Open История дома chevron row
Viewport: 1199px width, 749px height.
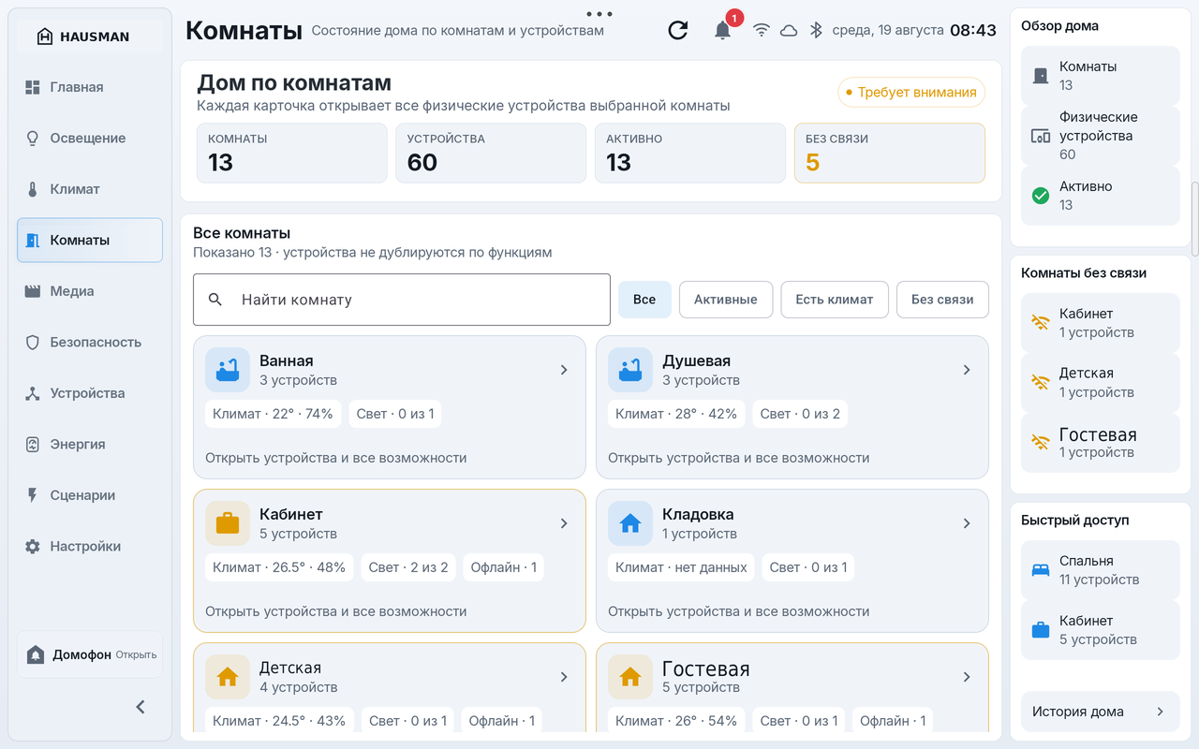(x=1101, y=712)
